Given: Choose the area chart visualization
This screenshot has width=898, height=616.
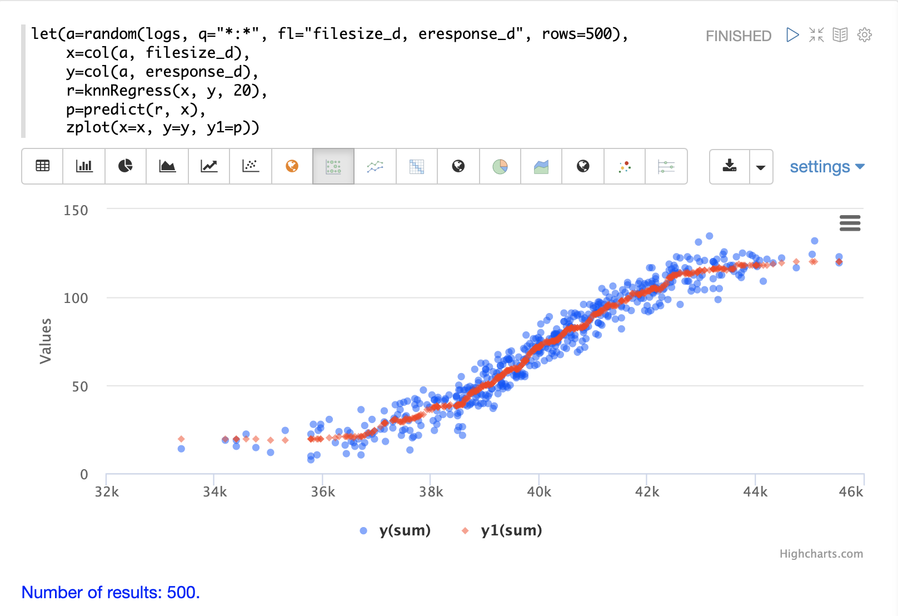Looking at the screenshot, I should 167,166.
